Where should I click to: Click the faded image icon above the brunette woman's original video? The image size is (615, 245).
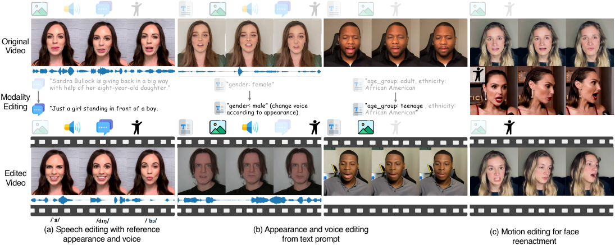click(40, 9)
